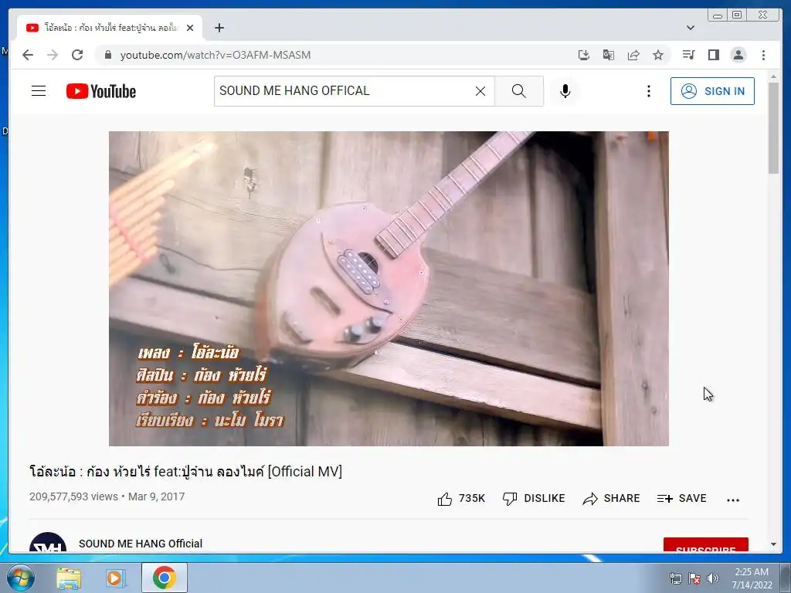
Task: Open volume control in system tray
Action: tap(713, 578)
